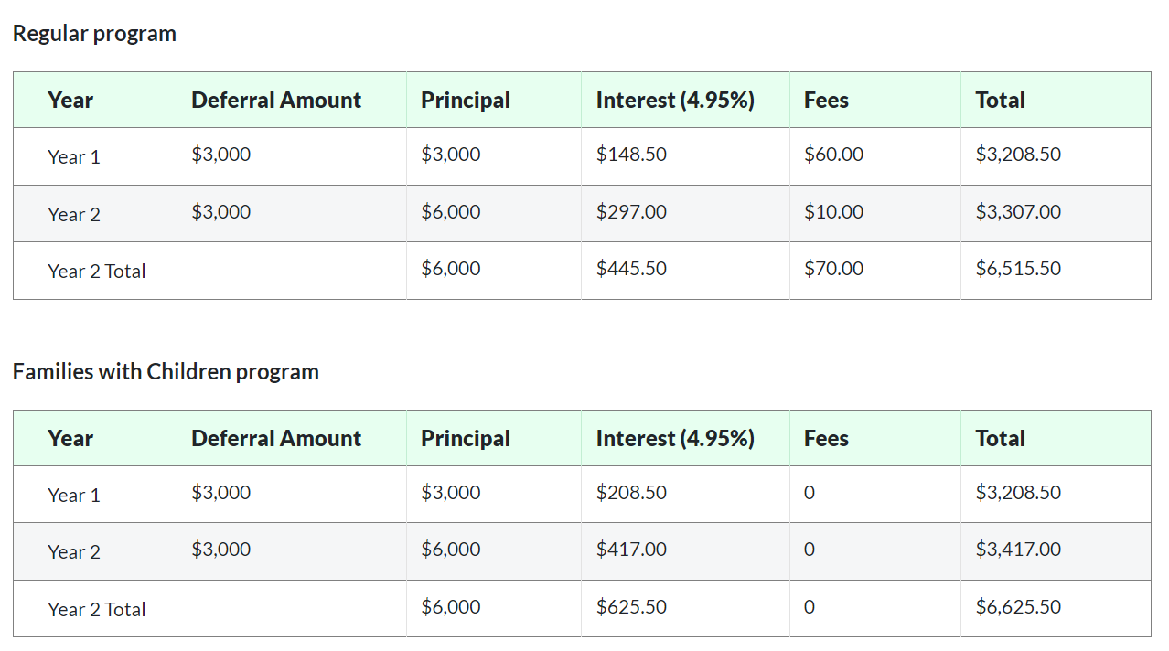Click the $625.50 interest total

(631, 607)
